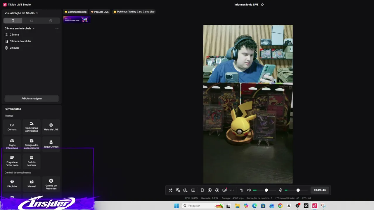The height and width of the screenshot is (210, 374).
Task: Expand the Visualização do Studio dropdown
Action: [21, 13]
